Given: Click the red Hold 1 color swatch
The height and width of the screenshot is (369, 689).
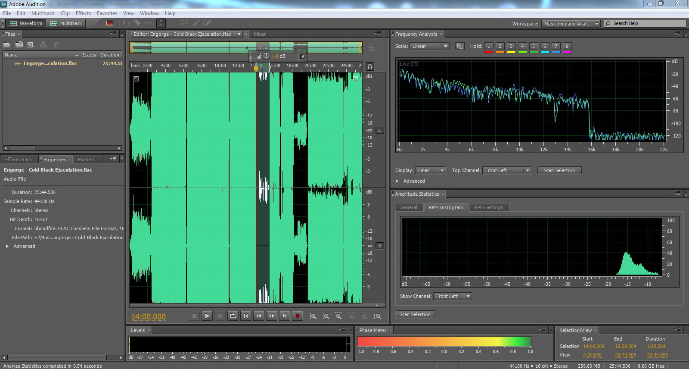Looking at the screenshot, I should click(489, 52).
